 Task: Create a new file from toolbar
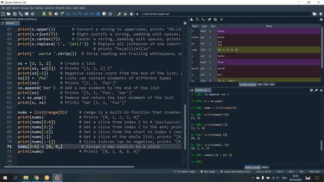3,14
